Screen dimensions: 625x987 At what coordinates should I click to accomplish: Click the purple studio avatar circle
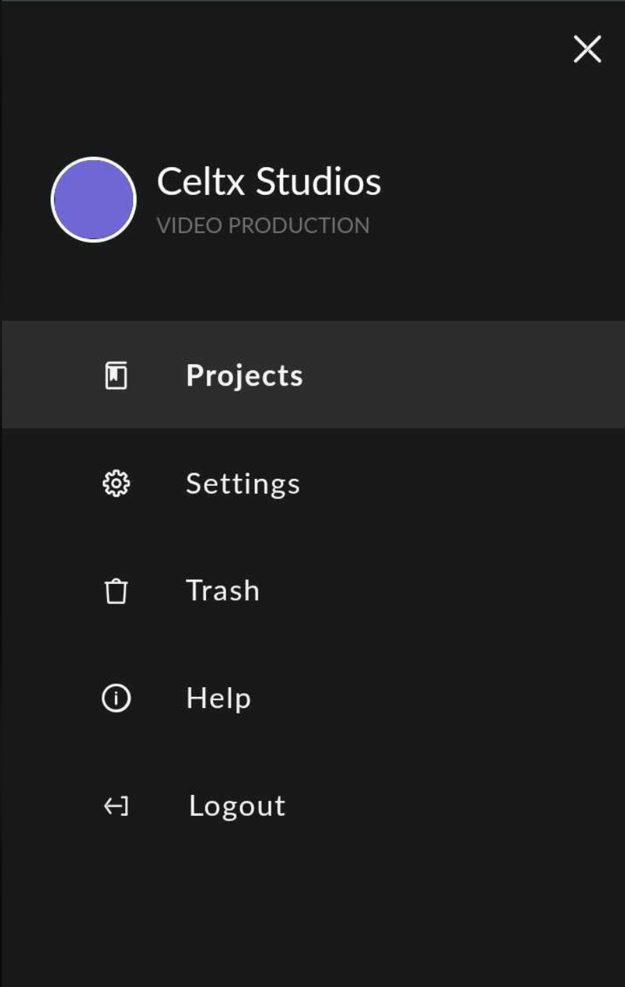(x=93, y=200)
